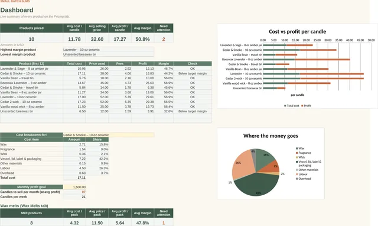This screenshot has width=378, height=226.
Task: Open the 'Cost breakdown for' product selector cell
Action: click(x=108, y=135)
